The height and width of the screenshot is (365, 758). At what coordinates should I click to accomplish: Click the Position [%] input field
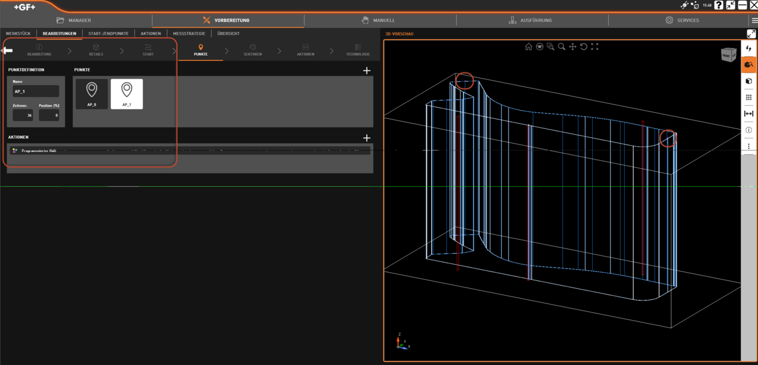point(49,115)
